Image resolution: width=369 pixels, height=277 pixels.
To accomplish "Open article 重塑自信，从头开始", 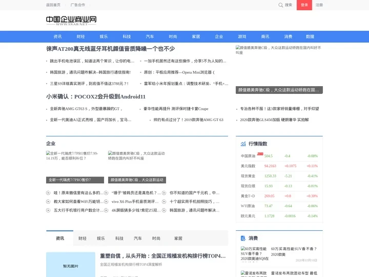I will click(x=163, y=256).
